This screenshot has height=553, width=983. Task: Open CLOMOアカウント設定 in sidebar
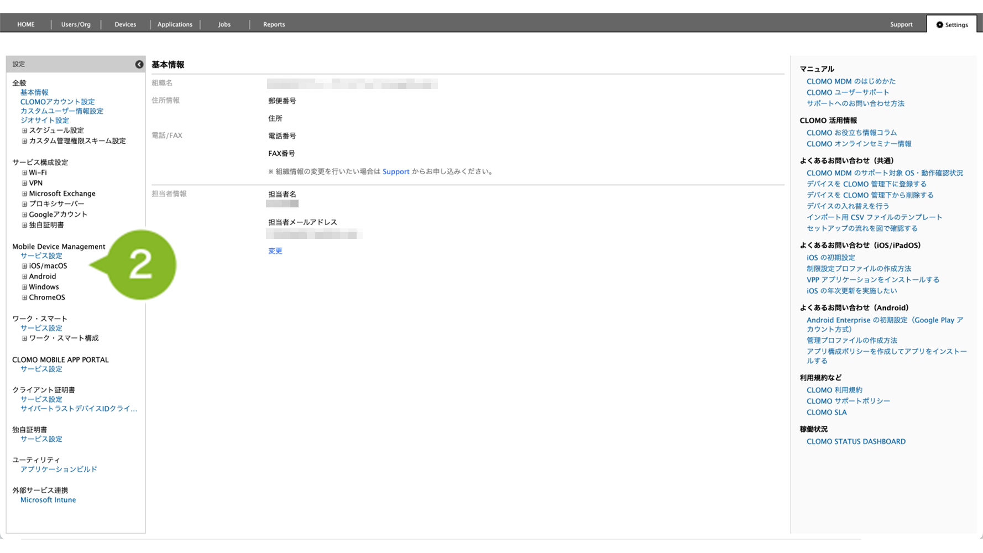pyautogui.click(x=57, y=102)
